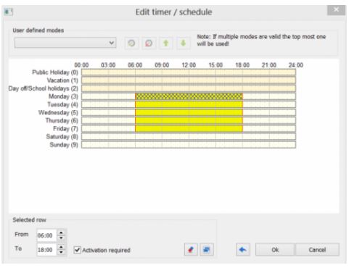Image resolution: width=349 pixels, height=268 pixels.
Task: Select Thursday's yellow time block
Action: [189, 120]
